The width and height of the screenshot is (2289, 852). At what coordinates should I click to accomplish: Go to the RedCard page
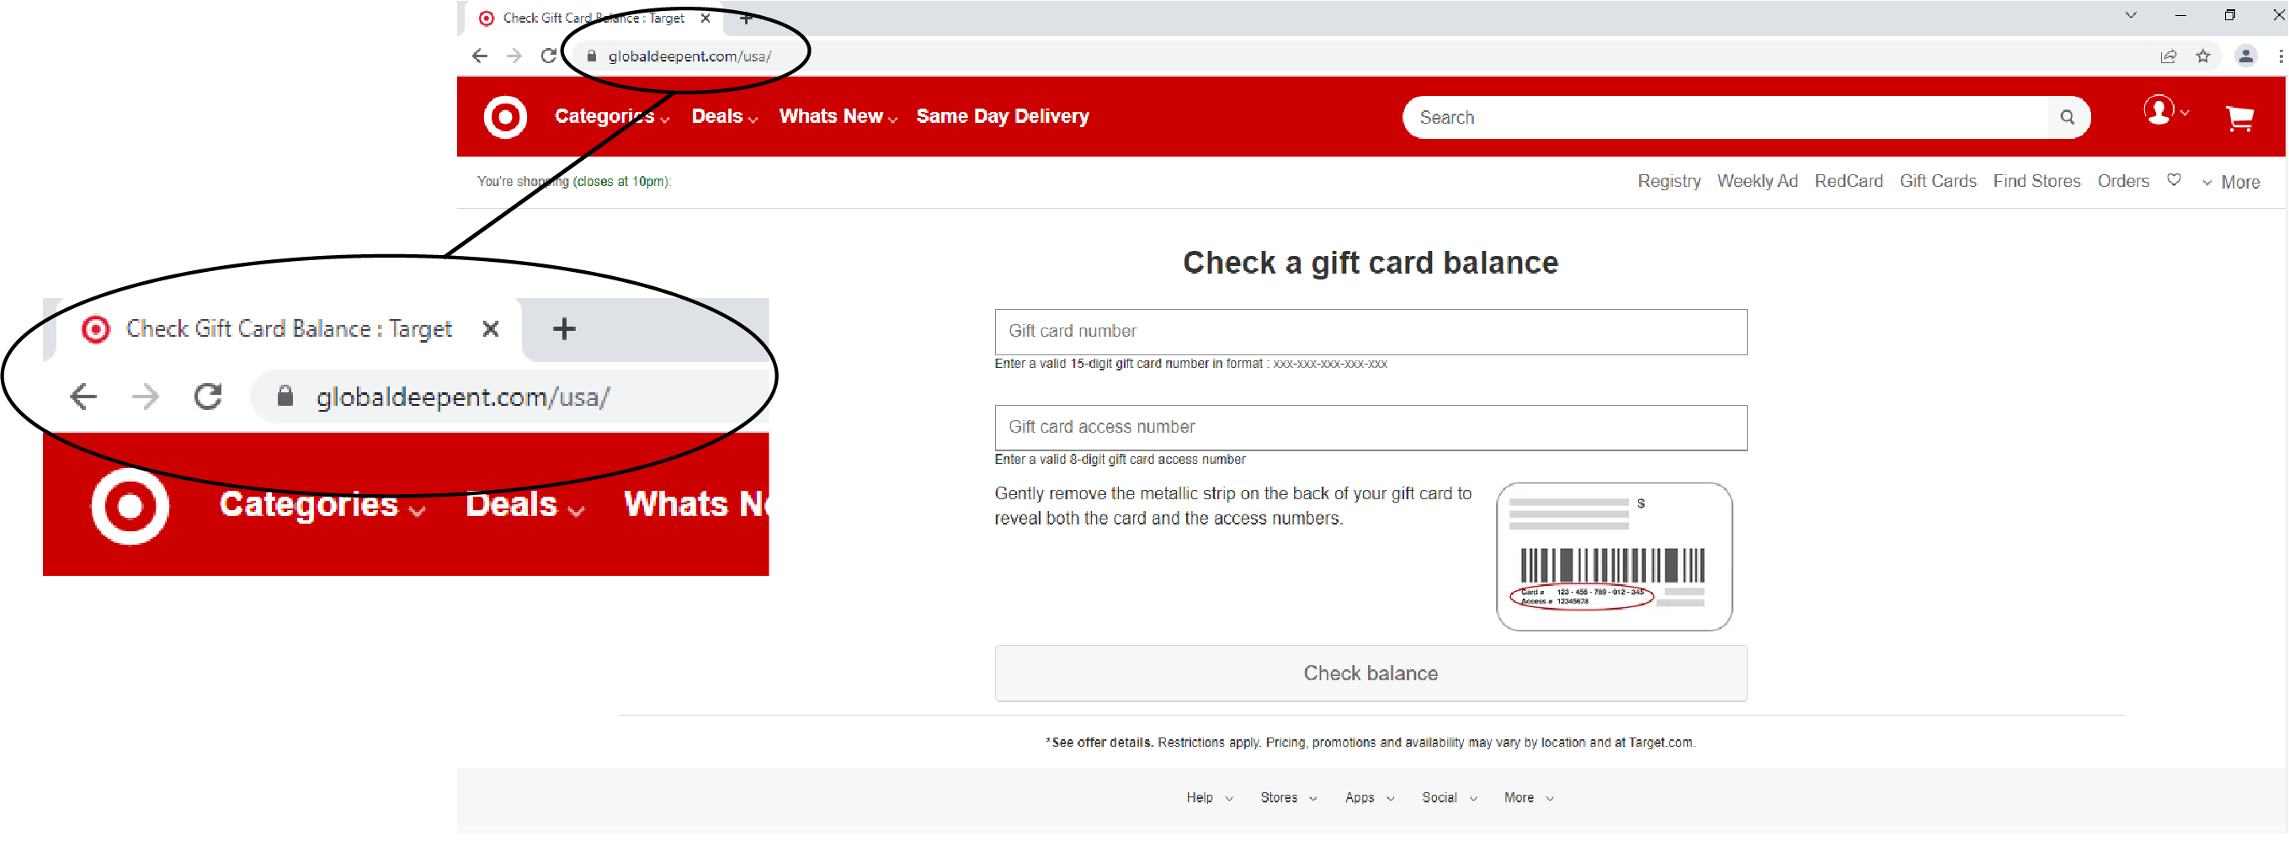(x=1848, y=181)
